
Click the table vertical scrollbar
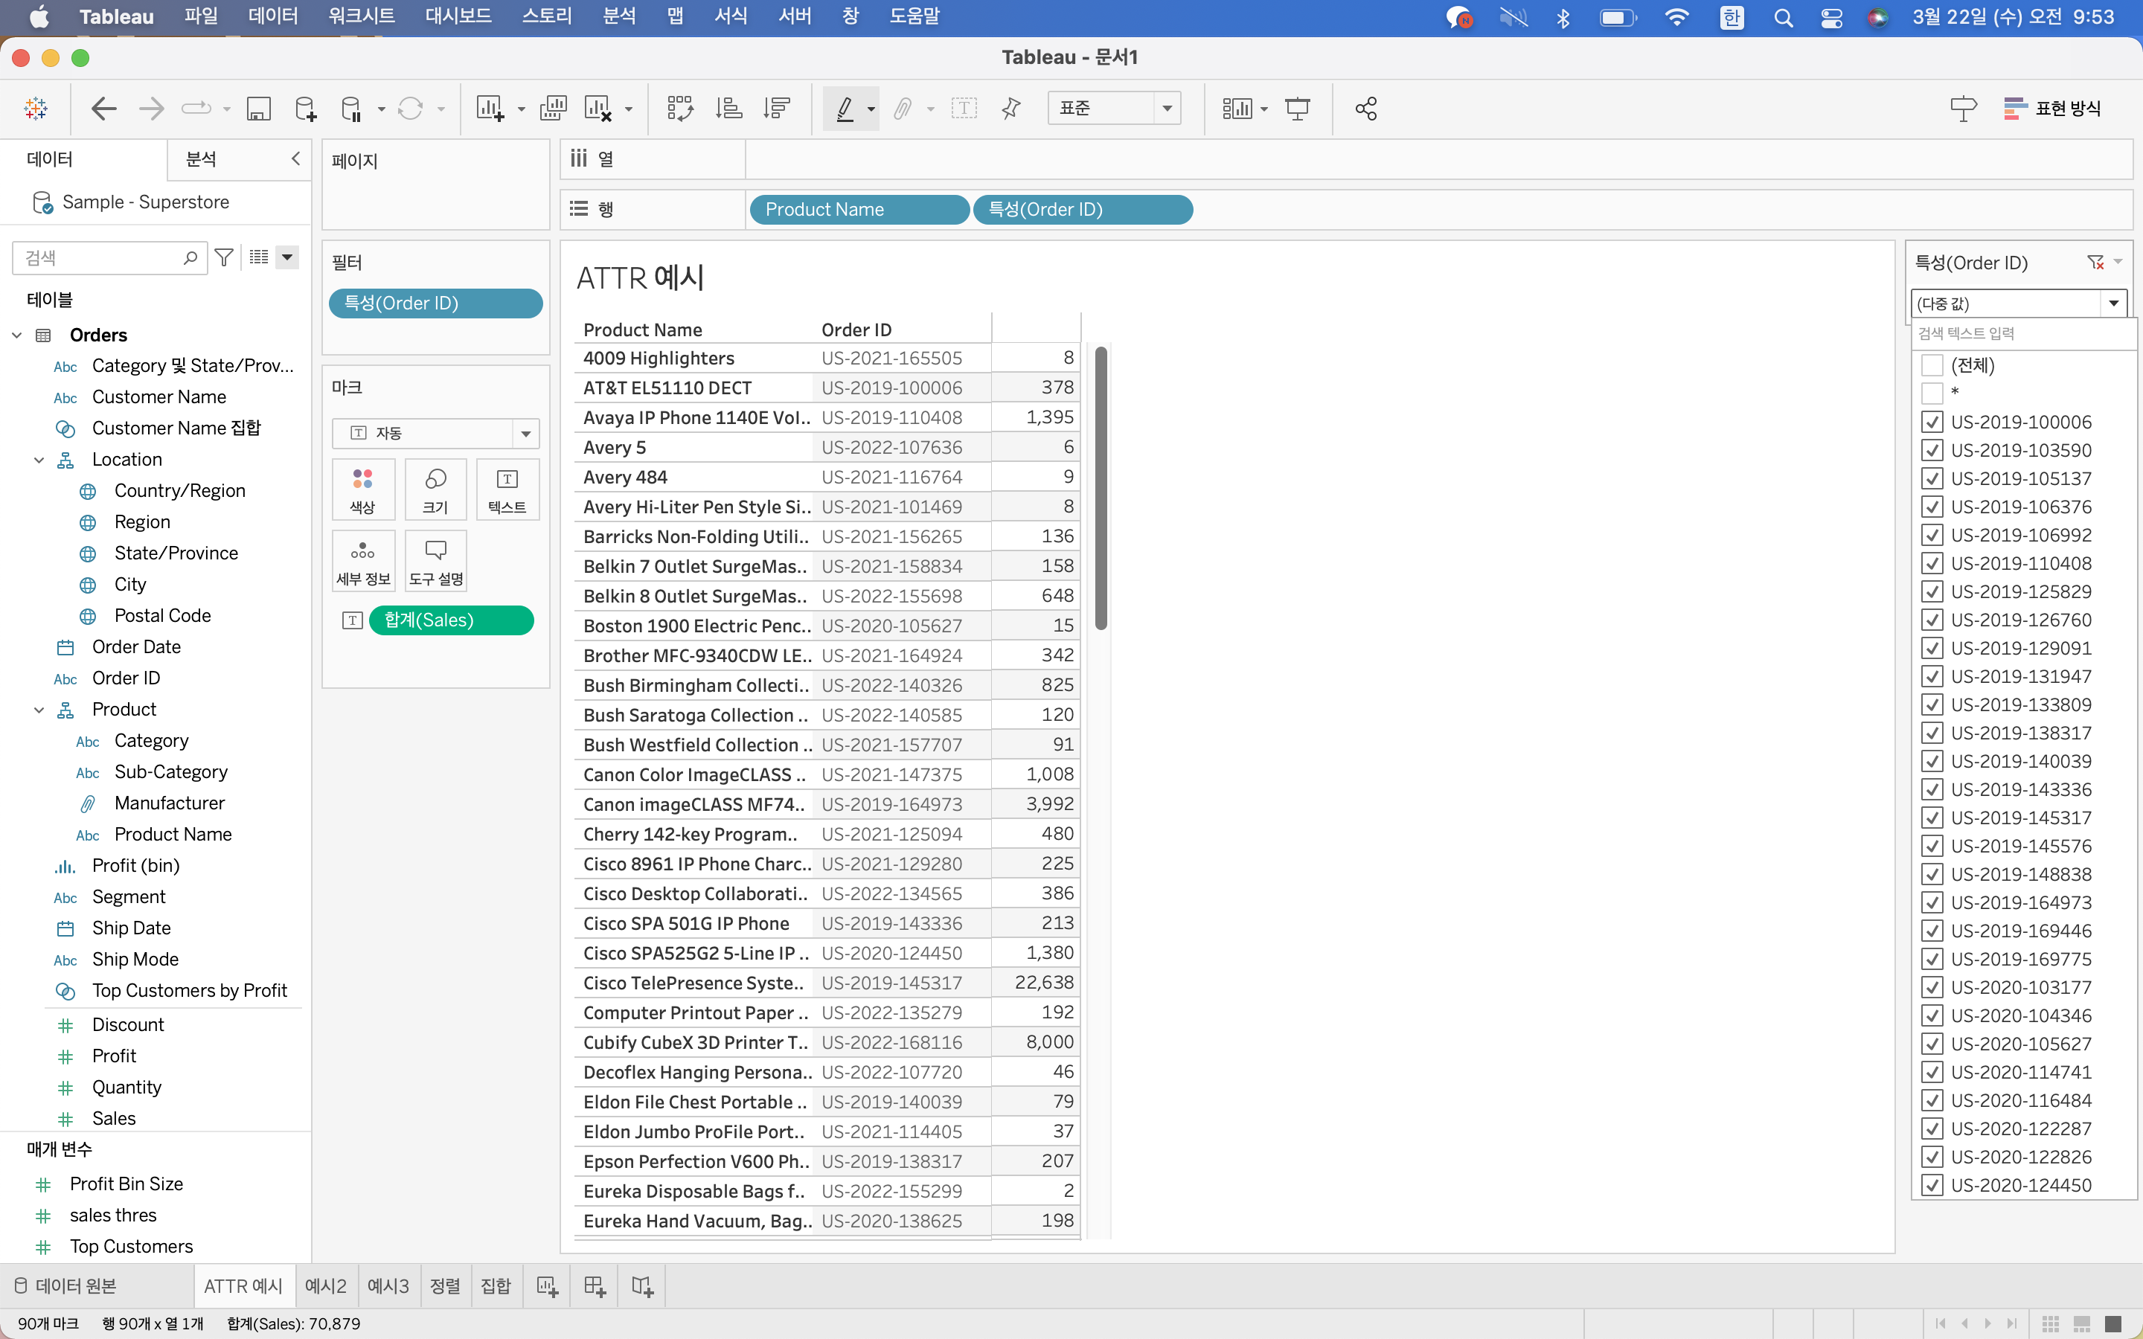[1101, 489]
